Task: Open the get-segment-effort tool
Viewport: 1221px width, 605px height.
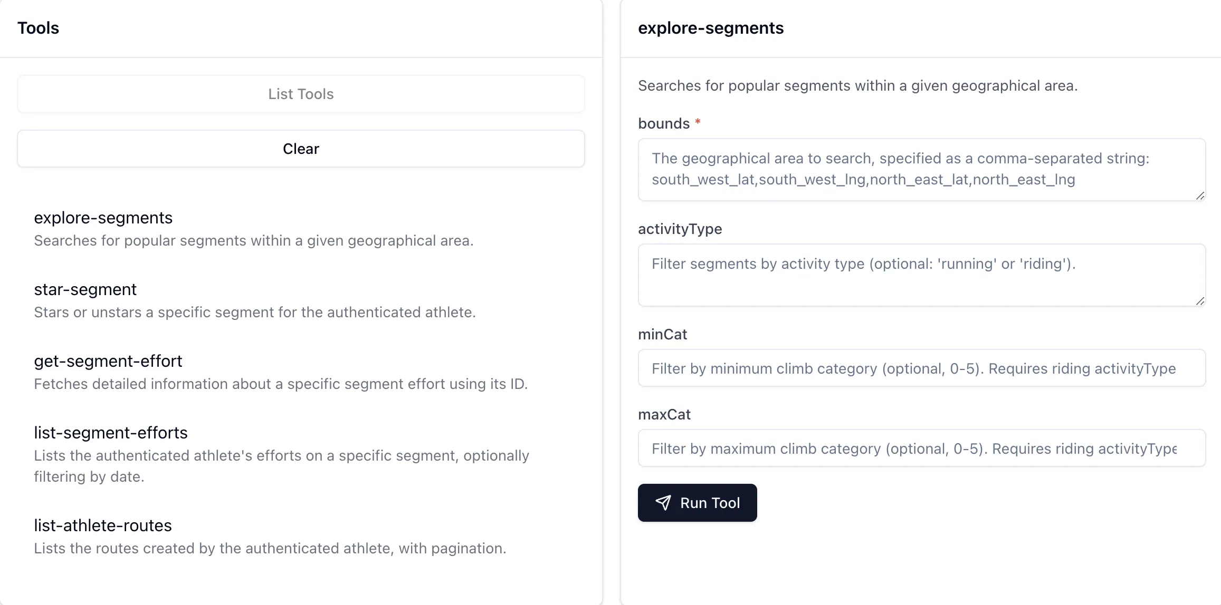Action: (108, 362)
